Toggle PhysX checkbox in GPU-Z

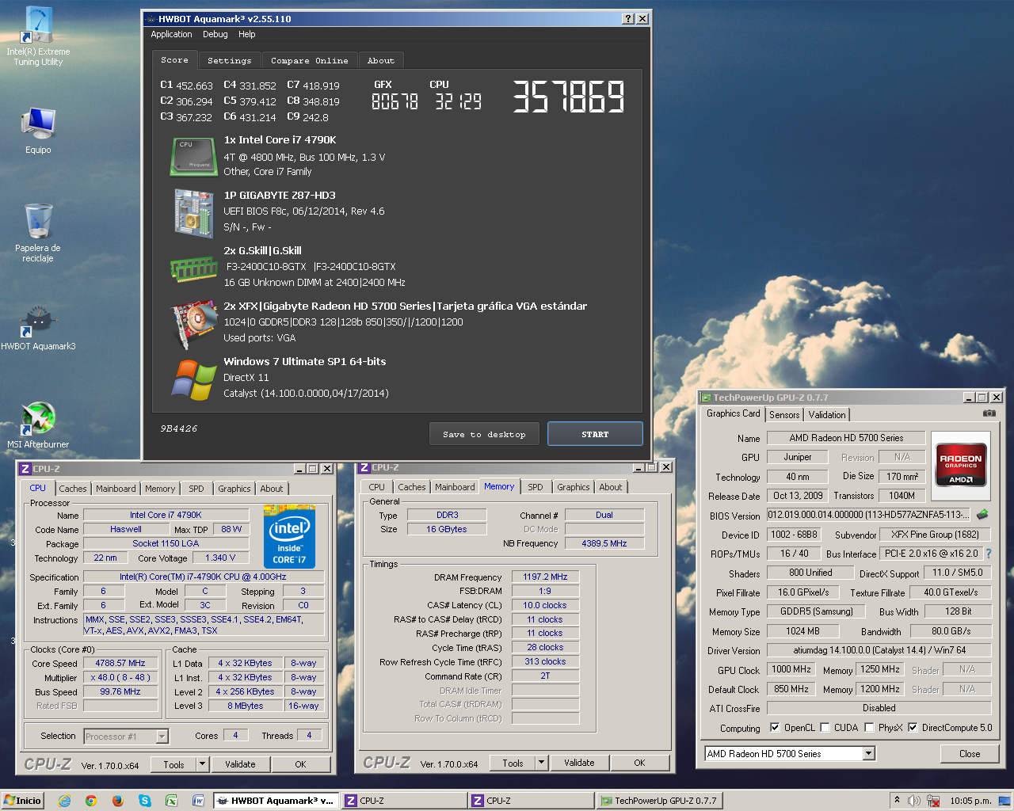[869, 727]
